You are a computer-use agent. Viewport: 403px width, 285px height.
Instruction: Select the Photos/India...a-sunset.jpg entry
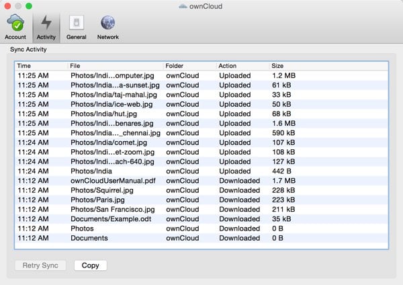tap(115, 85)
